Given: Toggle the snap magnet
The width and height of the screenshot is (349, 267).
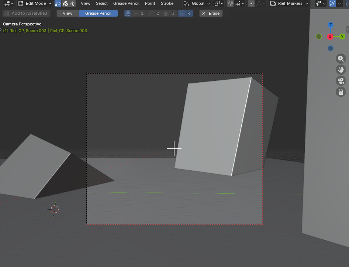Looking at the screenshot, I should point(230,3).
